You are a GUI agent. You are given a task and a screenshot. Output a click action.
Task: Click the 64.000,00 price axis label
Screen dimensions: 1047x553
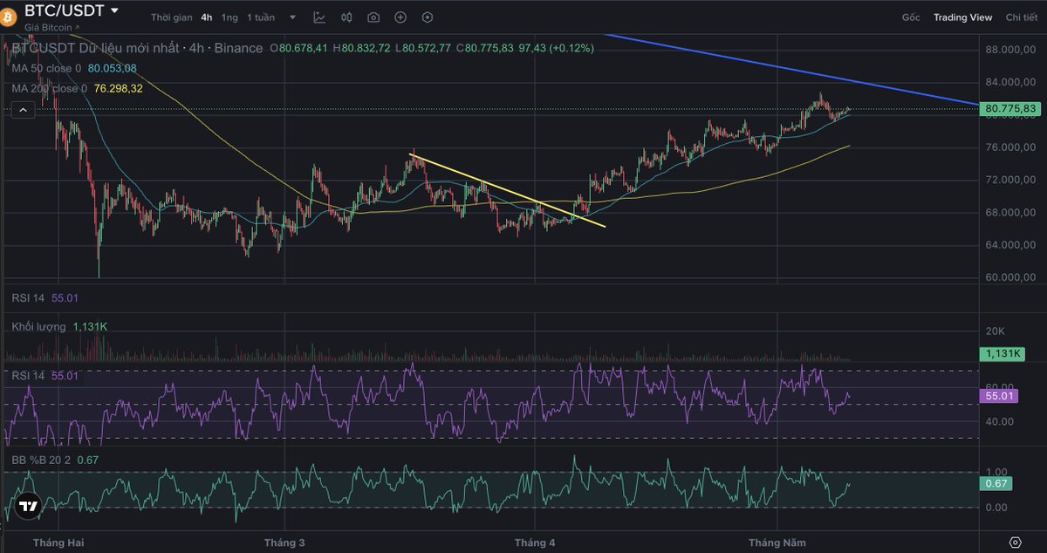point(1010,245)
